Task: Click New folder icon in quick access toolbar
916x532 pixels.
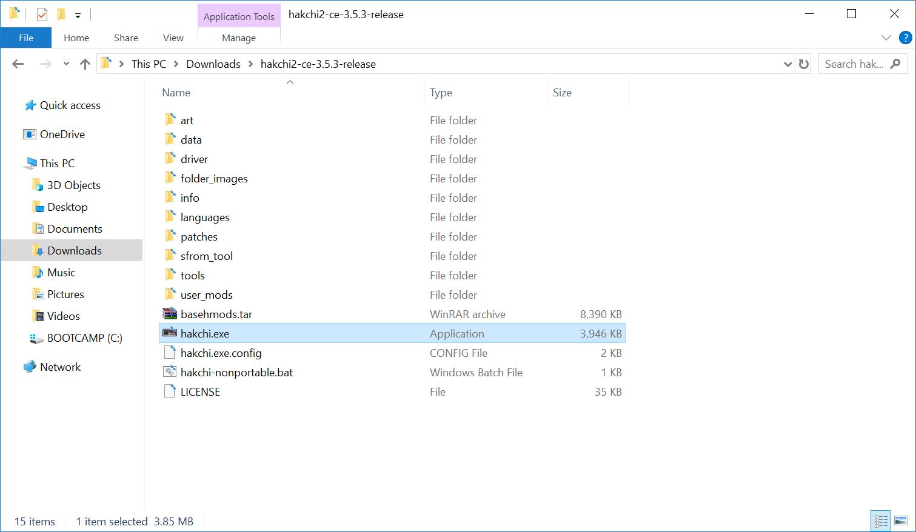Action: 61,15
